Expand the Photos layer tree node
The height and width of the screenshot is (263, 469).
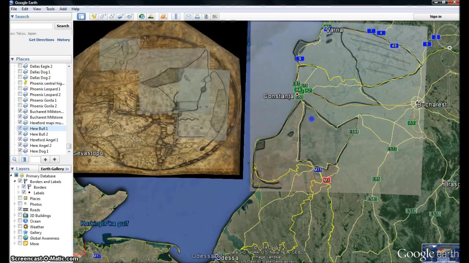click(15, 204)
